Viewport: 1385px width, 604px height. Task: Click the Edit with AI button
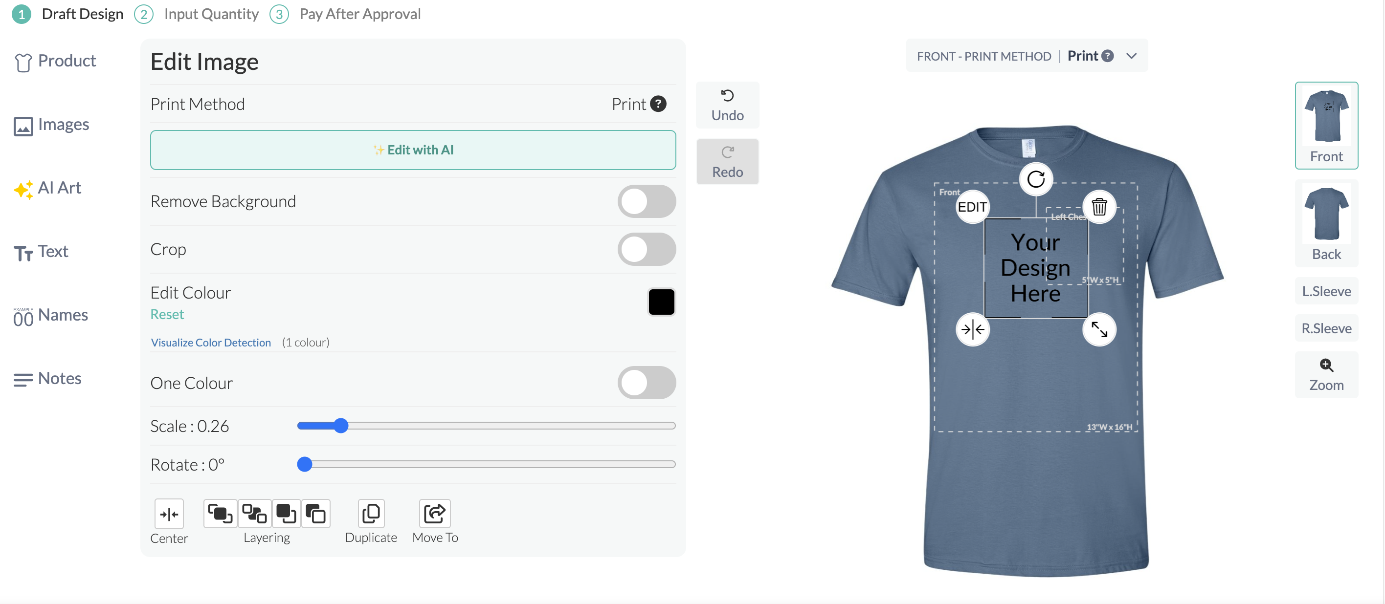click(413, 150)
